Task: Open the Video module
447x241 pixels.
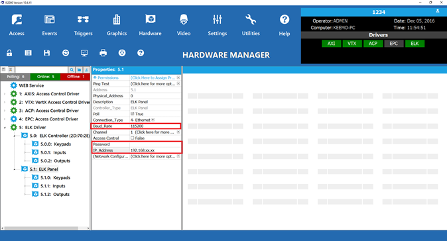Action: (184, 25)
